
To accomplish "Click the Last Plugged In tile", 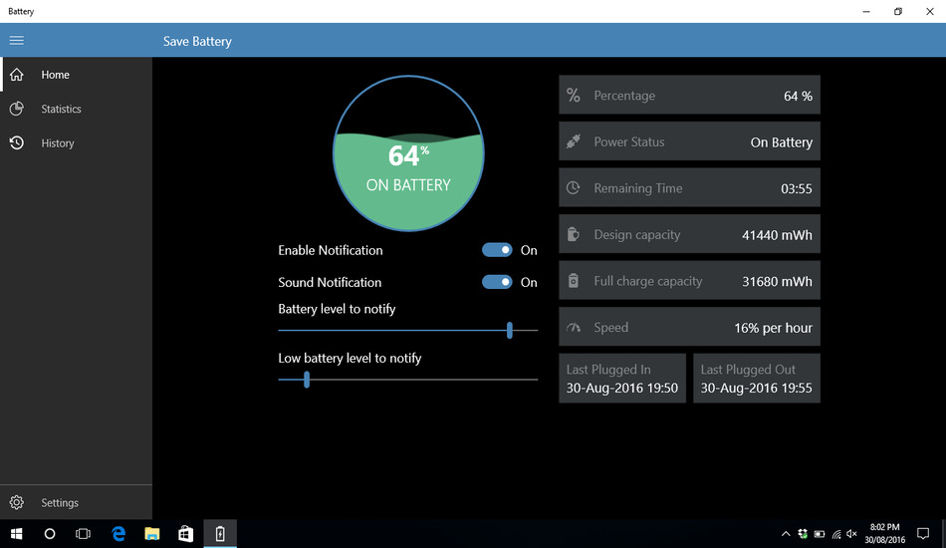I will 622,379.
